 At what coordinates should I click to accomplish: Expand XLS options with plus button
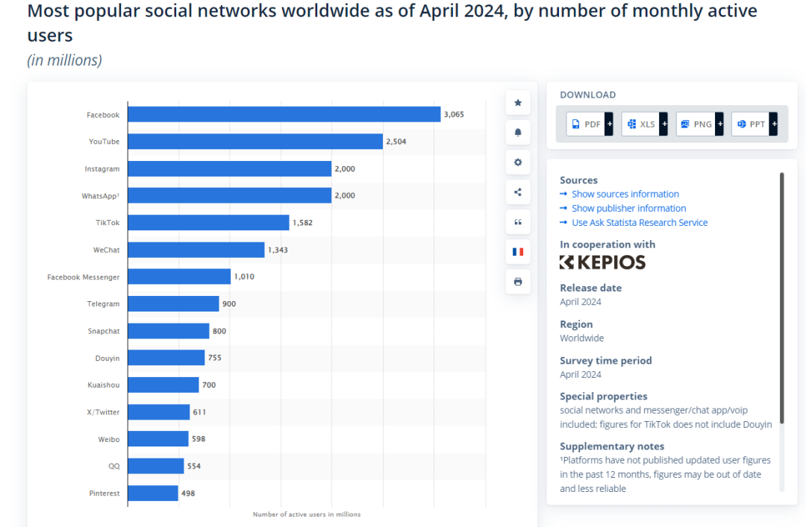pyautogui.click(x=664, y=124)
